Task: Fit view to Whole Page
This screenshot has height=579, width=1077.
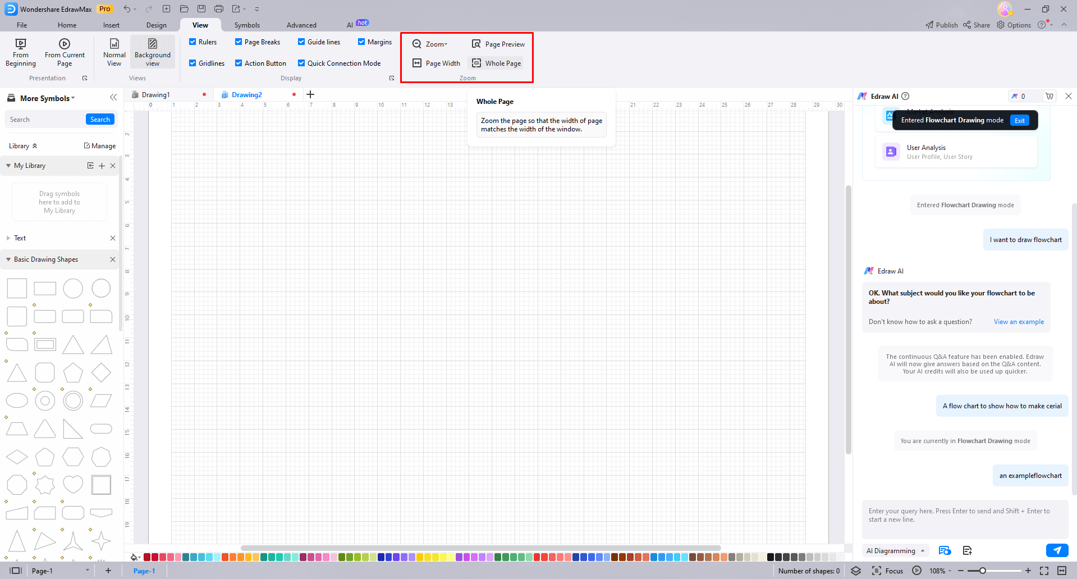Action: click(497, 63)
